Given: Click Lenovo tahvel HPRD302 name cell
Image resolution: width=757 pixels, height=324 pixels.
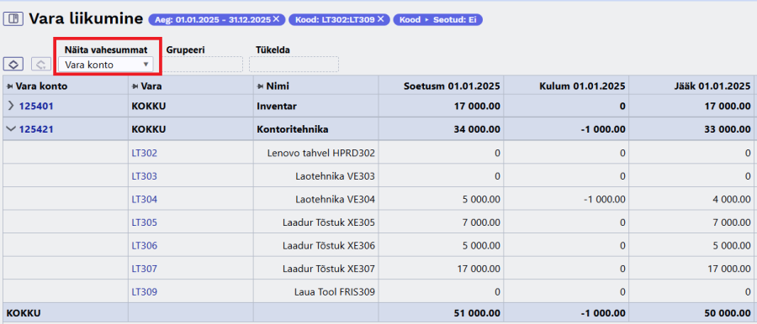Looking at the screenshot, I should pyautogui.click(x=315, y=154).
